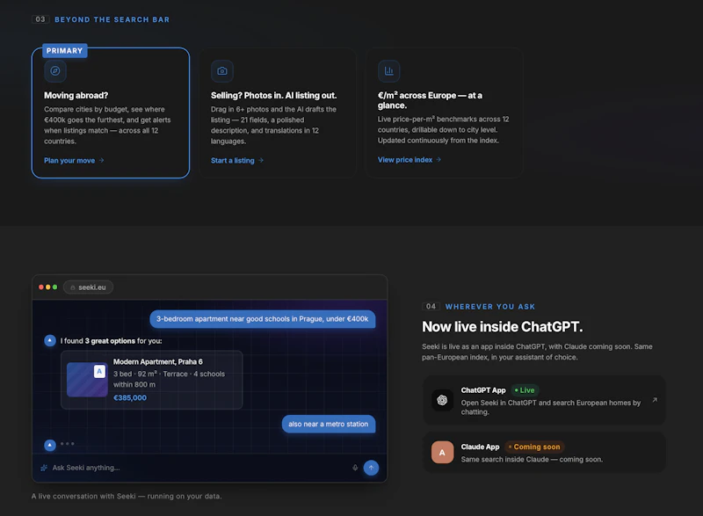Viewport: 703px width, 516px height.
Task: Click the apartment thumbnail image with A badge
Action: [x=87, y=380]
